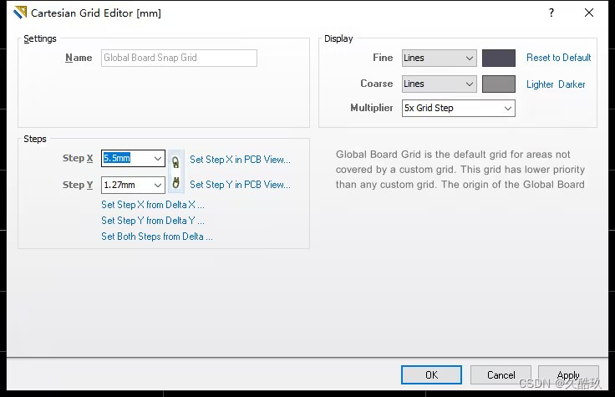
Task: Click the Cancel button
Action: (x=501, y=375)
